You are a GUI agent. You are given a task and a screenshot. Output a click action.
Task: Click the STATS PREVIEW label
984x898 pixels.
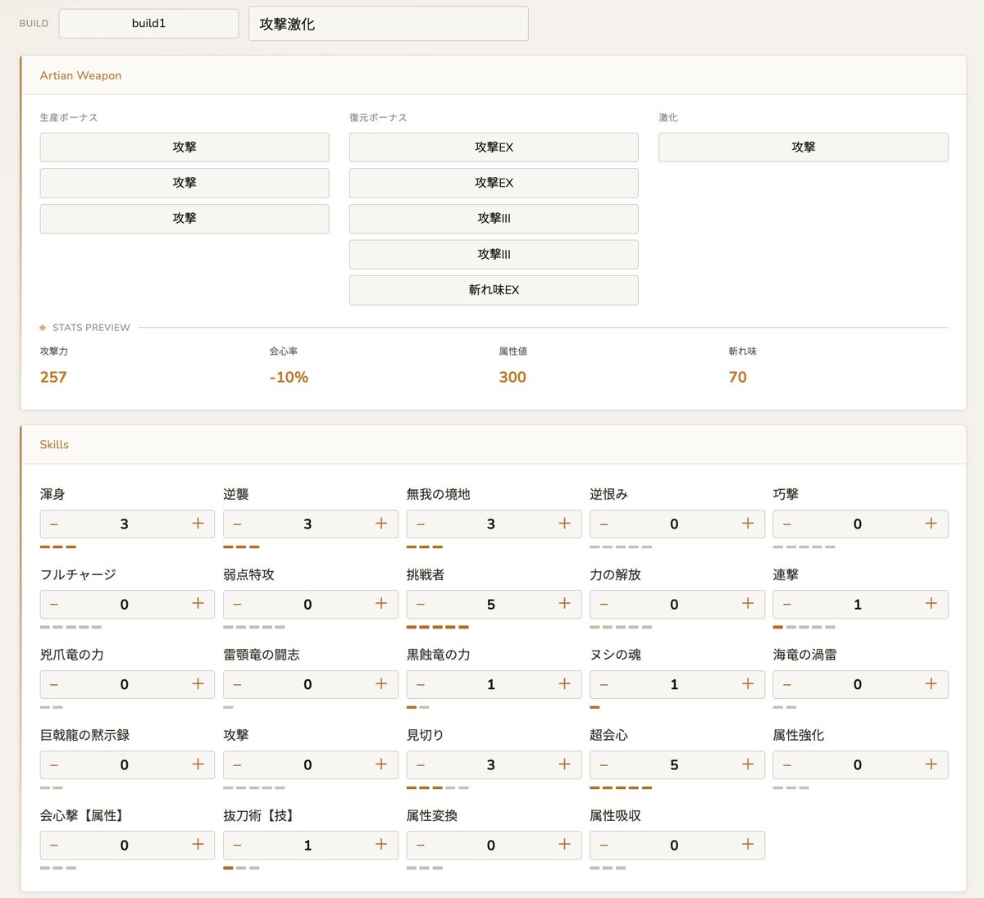(91, 328)
